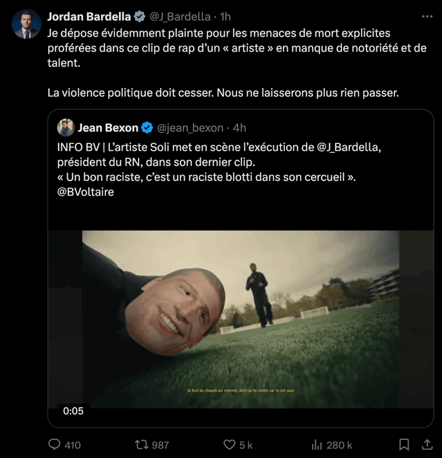This screenshot has height=458, width=442.
Task: Click the 4h timestamp of quoted tweet
Action: click(239, 127)
